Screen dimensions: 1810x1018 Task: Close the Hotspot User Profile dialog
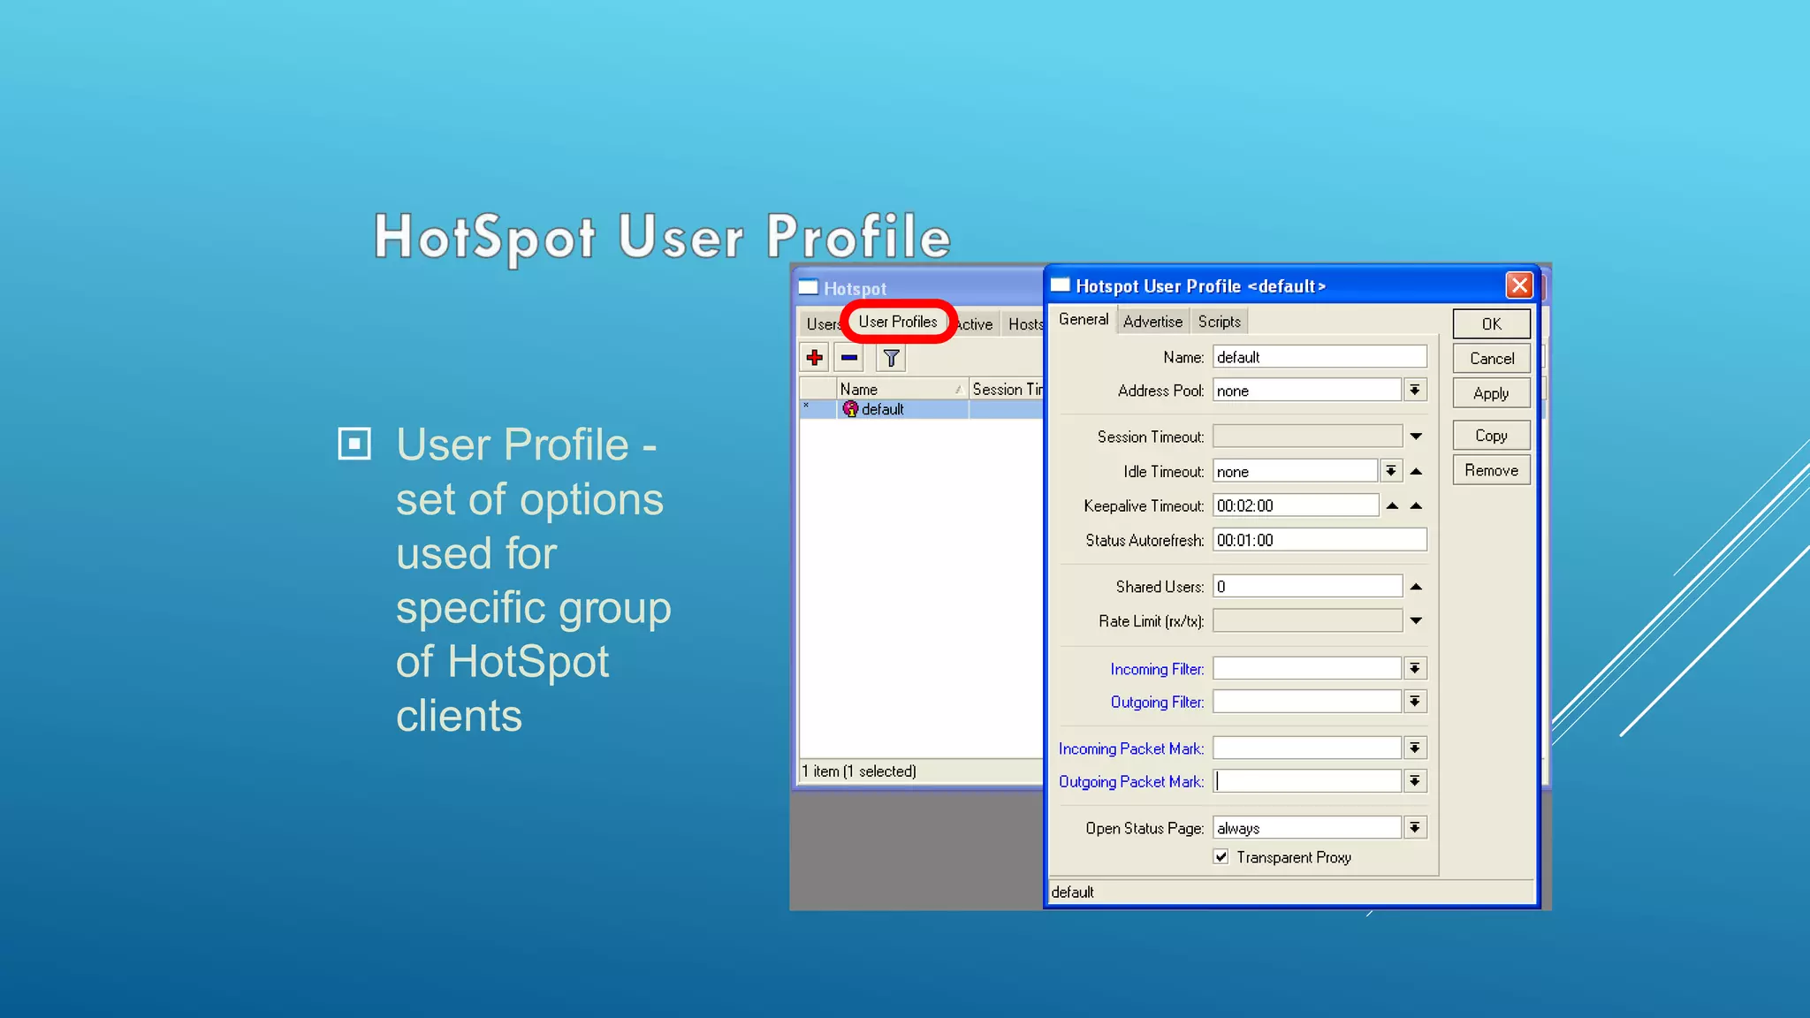point(1518,285)
